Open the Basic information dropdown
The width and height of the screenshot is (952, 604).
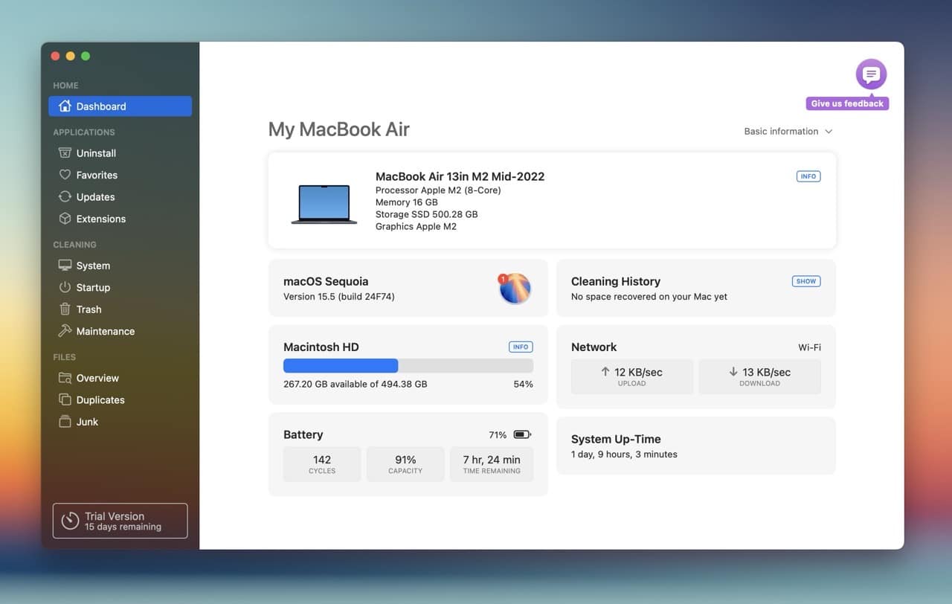(x=788, y=132)
